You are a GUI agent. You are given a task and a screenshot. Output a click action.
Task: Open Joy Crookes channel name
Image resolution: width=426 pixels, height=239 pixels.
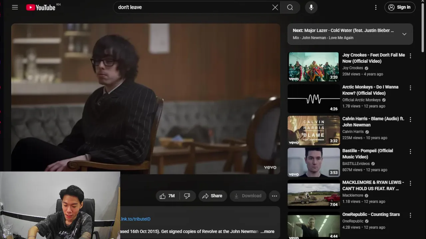pos(352,68)
